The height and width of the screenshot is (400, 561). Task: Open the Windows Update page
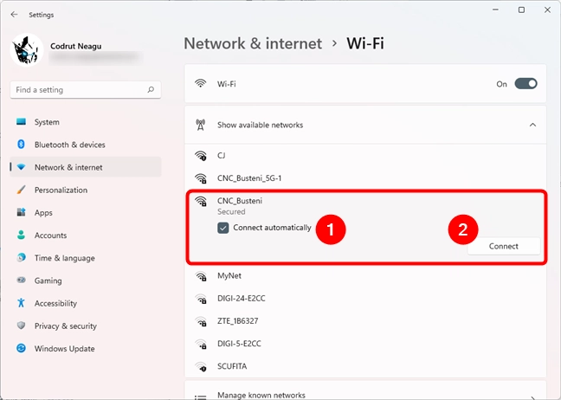click(86, 348)
